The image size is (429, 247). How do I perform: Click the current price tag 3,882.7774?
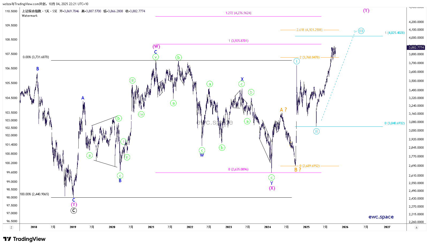point(416,47)
